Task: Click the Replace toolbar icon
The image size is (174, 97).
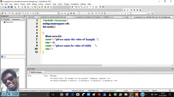Action: [x=35, y=7]
